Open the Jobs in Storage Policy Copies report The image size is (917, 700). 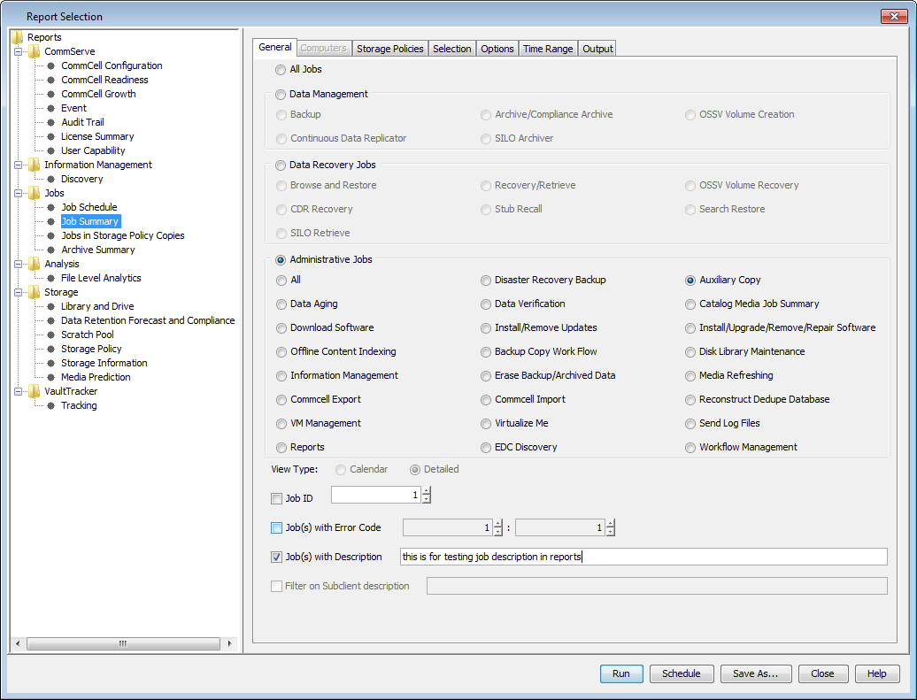tap(123, 235)
